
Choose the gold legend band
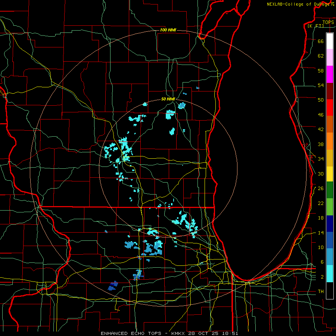click(330, 158)
